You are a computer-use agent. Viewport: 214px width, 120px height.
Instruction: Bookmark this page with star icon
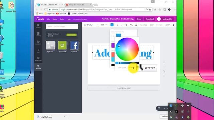(x=150, y=10)
